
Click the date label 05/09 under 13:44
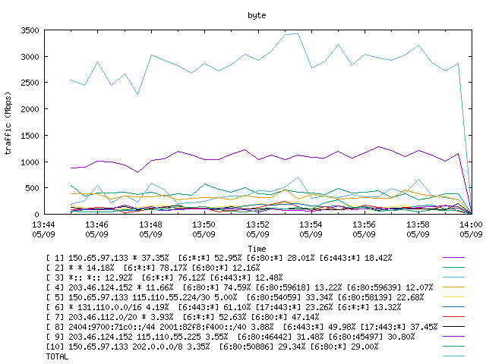43,234
